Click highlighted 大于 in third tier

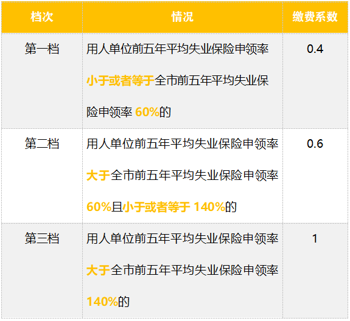[98, 270]
